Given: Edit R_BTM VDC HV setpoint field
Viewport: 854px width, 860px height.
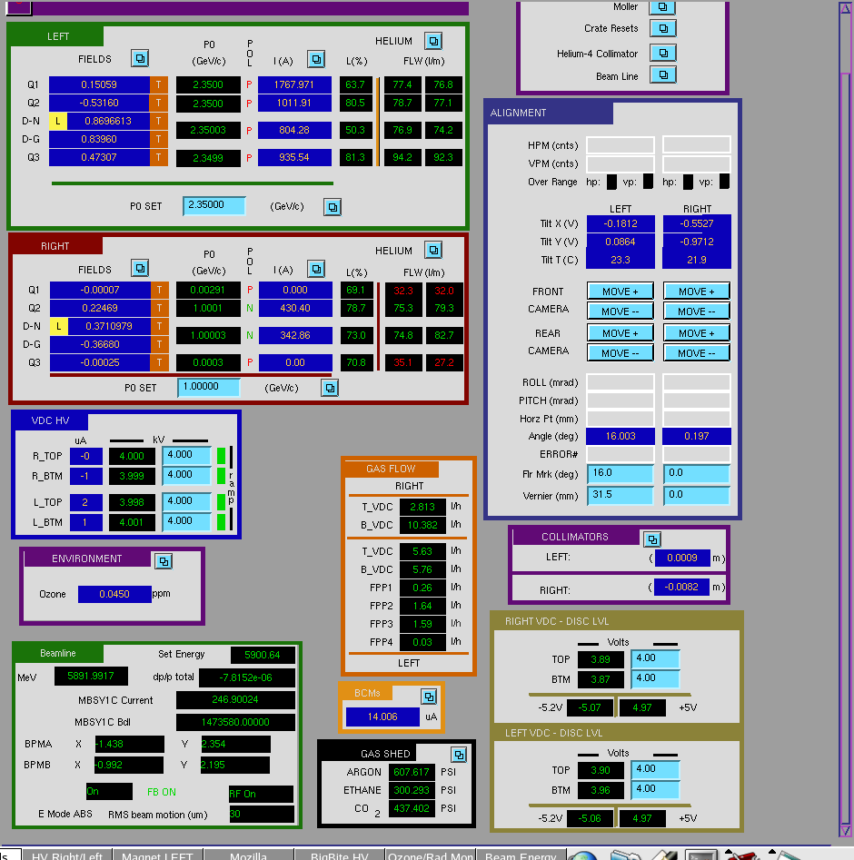Looking at the screenshot, I should [186, 476].
